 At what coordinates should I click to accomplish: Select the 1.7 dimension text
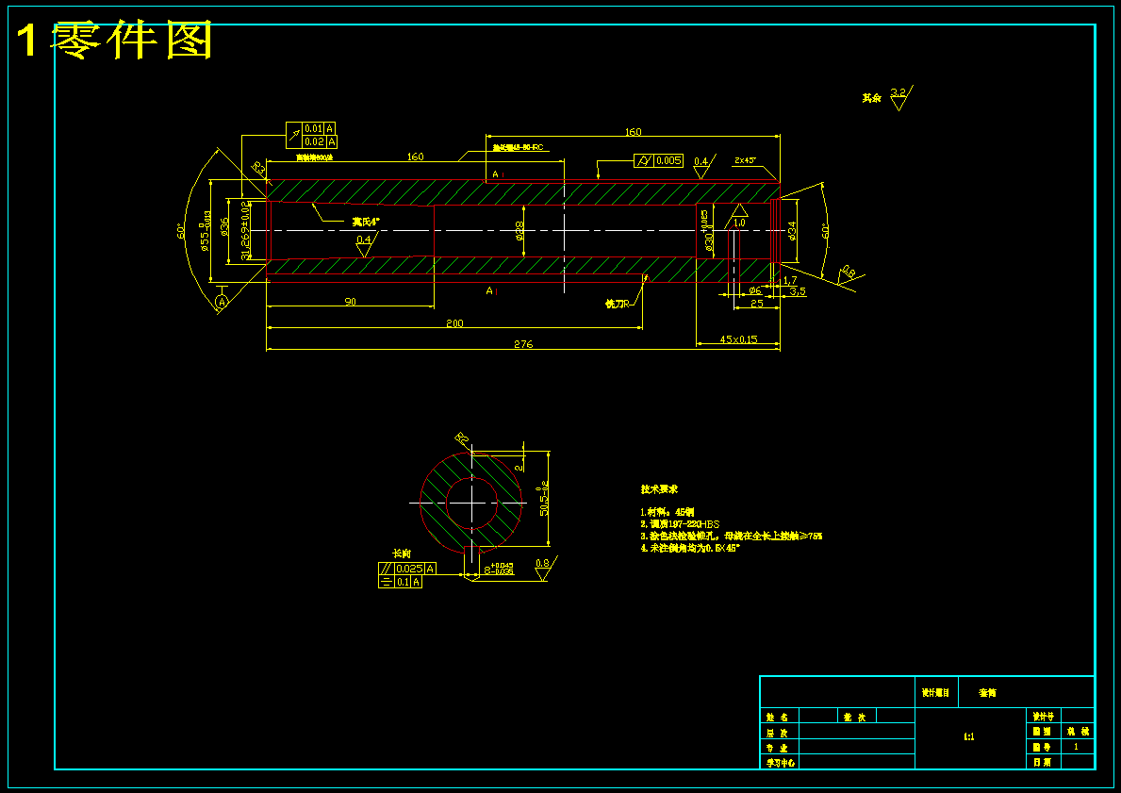tap(790, 280)
